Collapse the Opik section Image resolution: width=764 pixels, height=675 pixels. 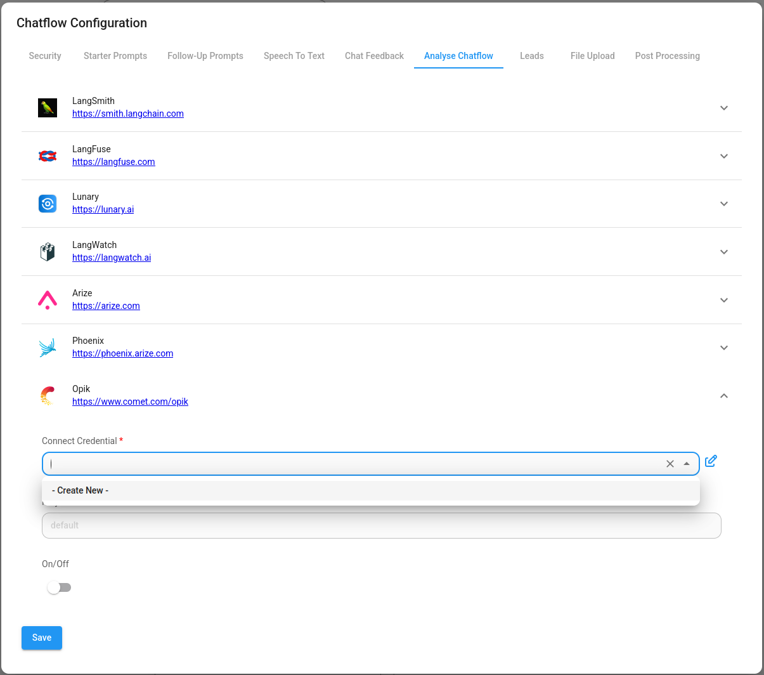tap(723, 395)
